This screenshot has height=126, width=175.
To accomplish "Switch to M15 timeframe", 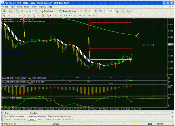I will (x=66, y=16).
